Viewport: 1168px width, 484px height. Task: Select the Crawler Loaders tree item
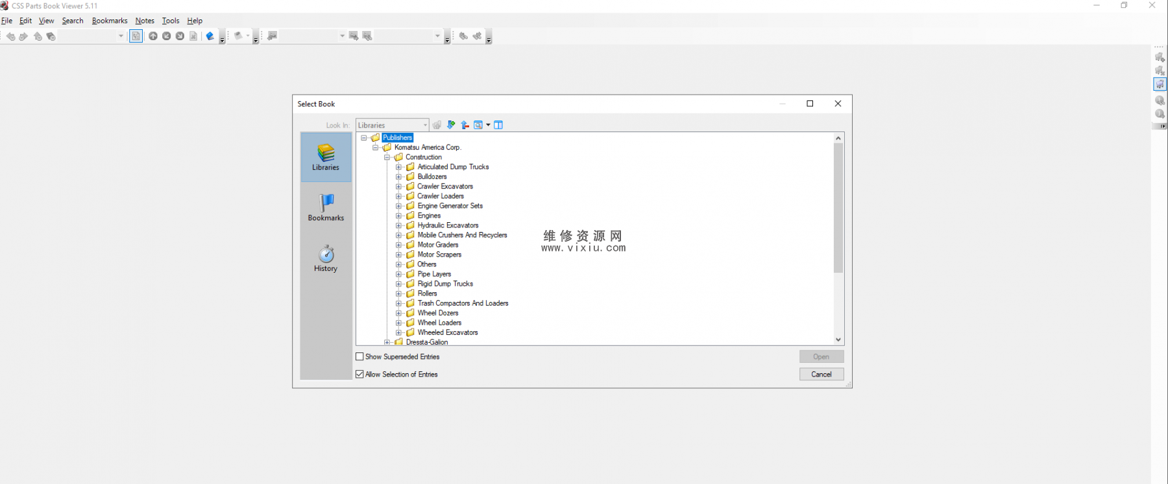point(441,196)
